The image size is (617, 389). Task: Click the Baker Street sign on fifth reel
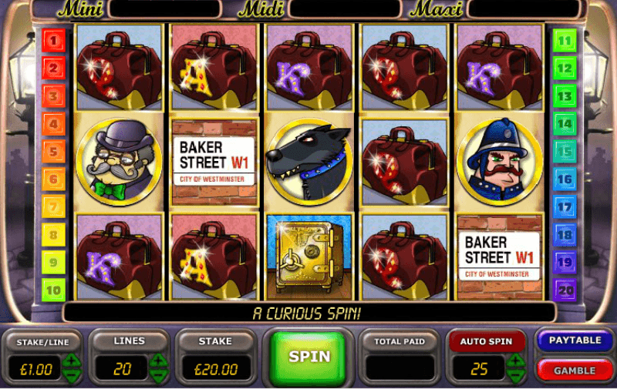pyautogui.click(x=499, y=257)
